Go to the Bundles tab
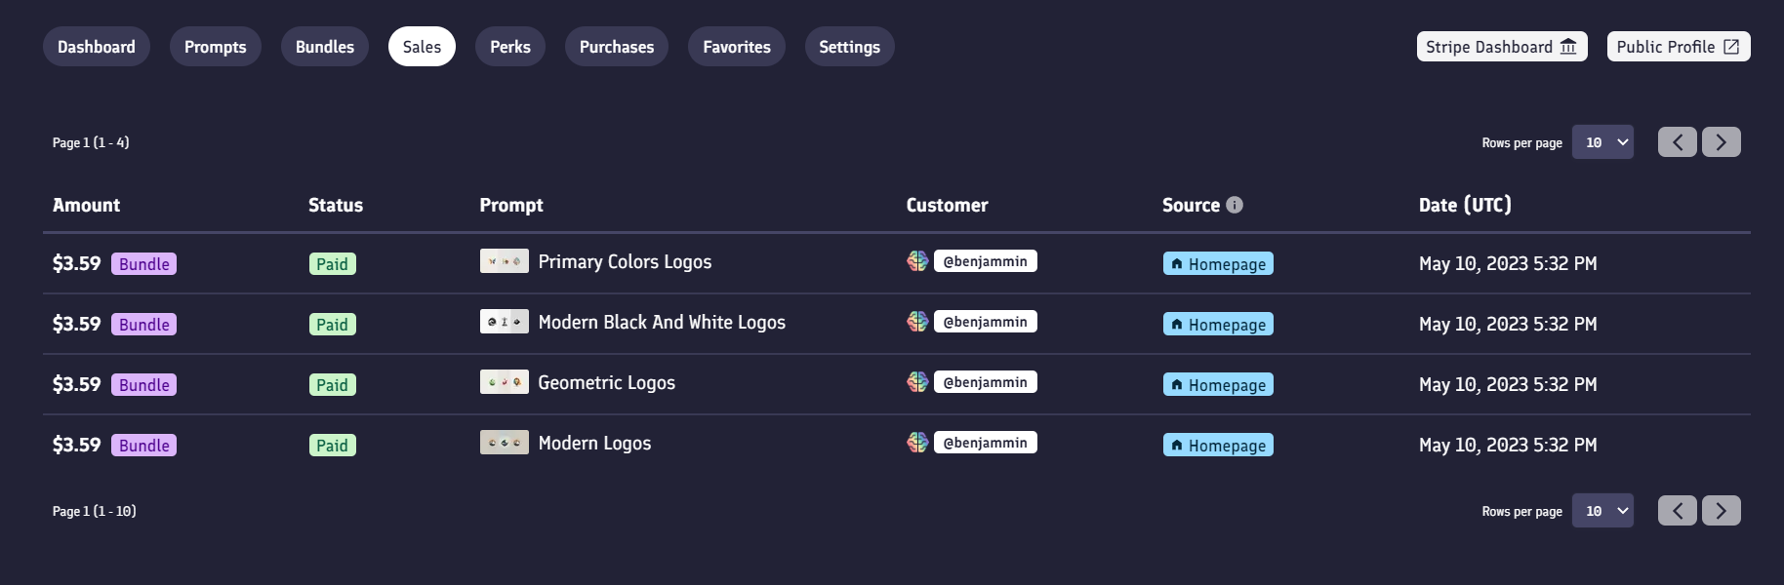The height and width of the screenshot is (585, 1784). (x=325, y=47)
